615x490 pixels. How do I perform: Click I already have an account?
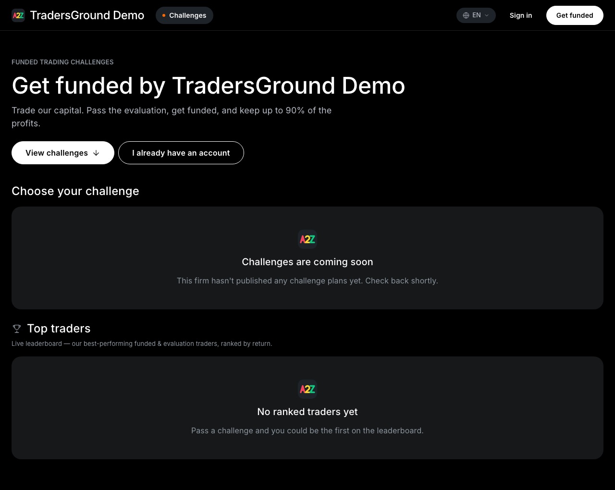pyautogui.click(x=181, y=153)
